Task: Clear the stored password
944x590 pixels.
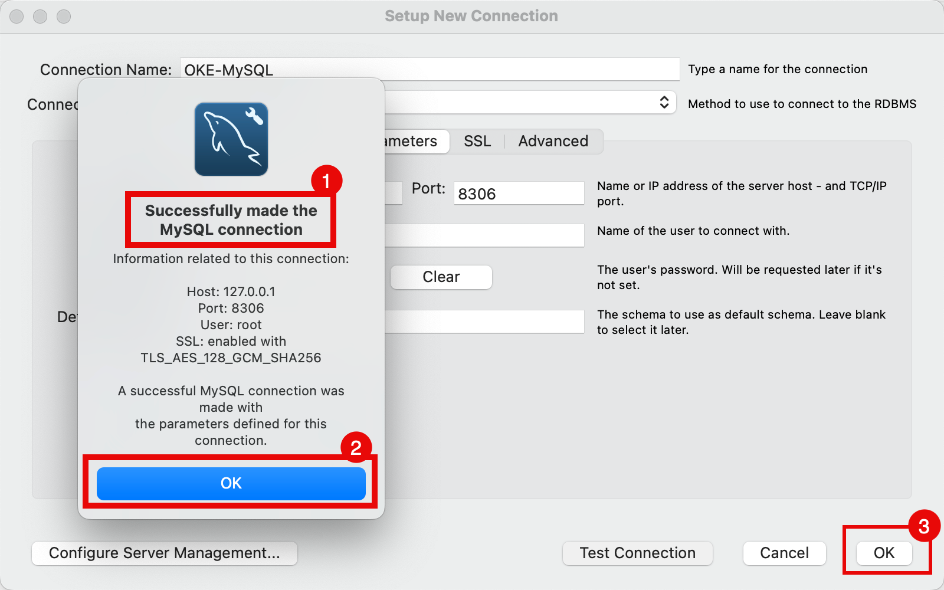Action: pos(441,277)
